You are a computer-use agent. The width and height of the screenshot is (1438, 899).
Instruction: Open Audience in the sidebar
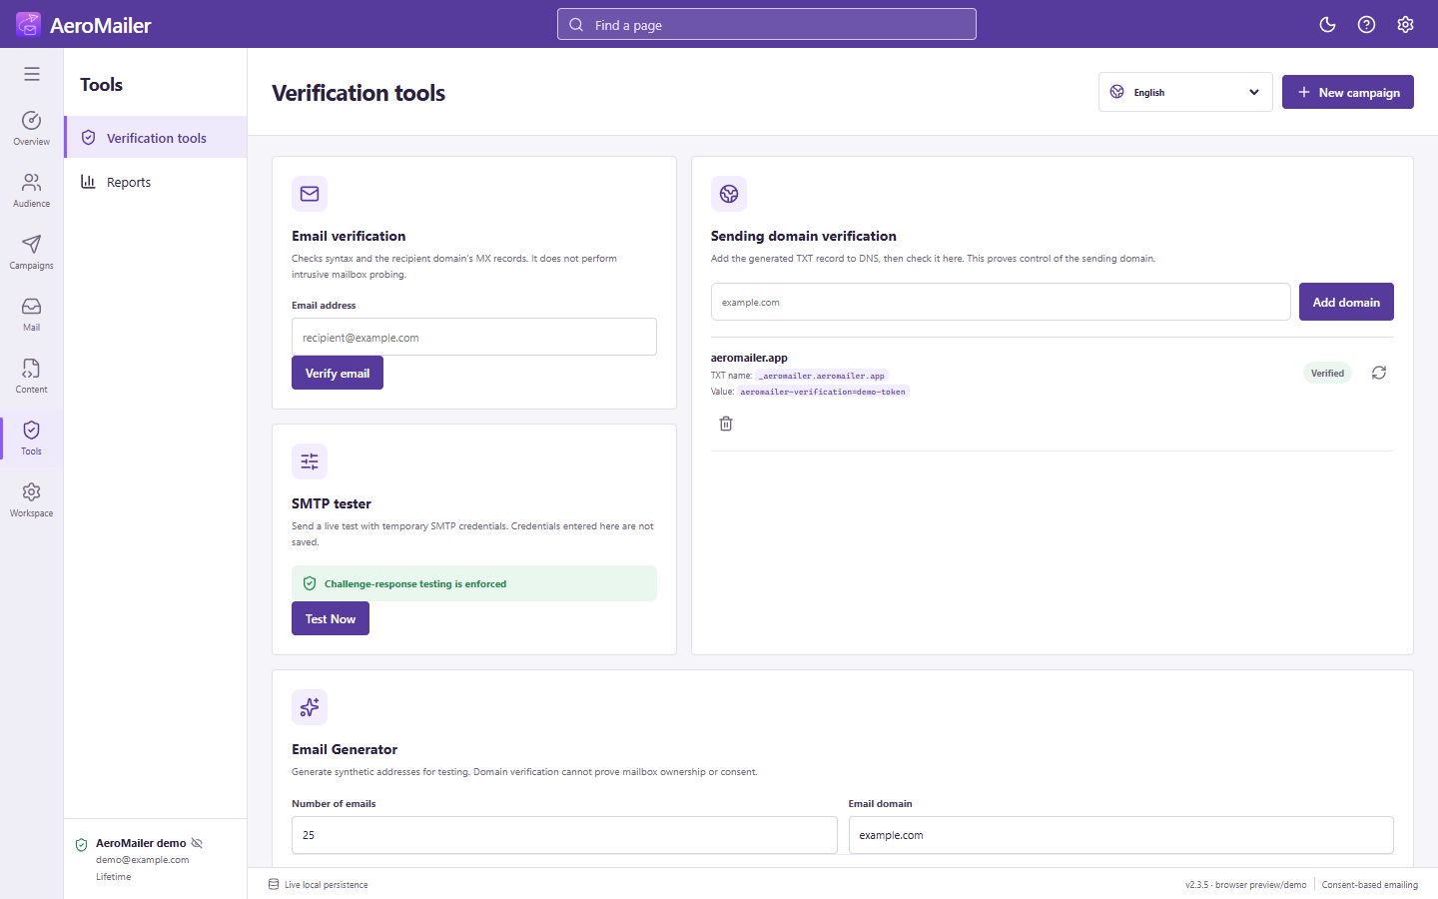(x=32, y=191)
